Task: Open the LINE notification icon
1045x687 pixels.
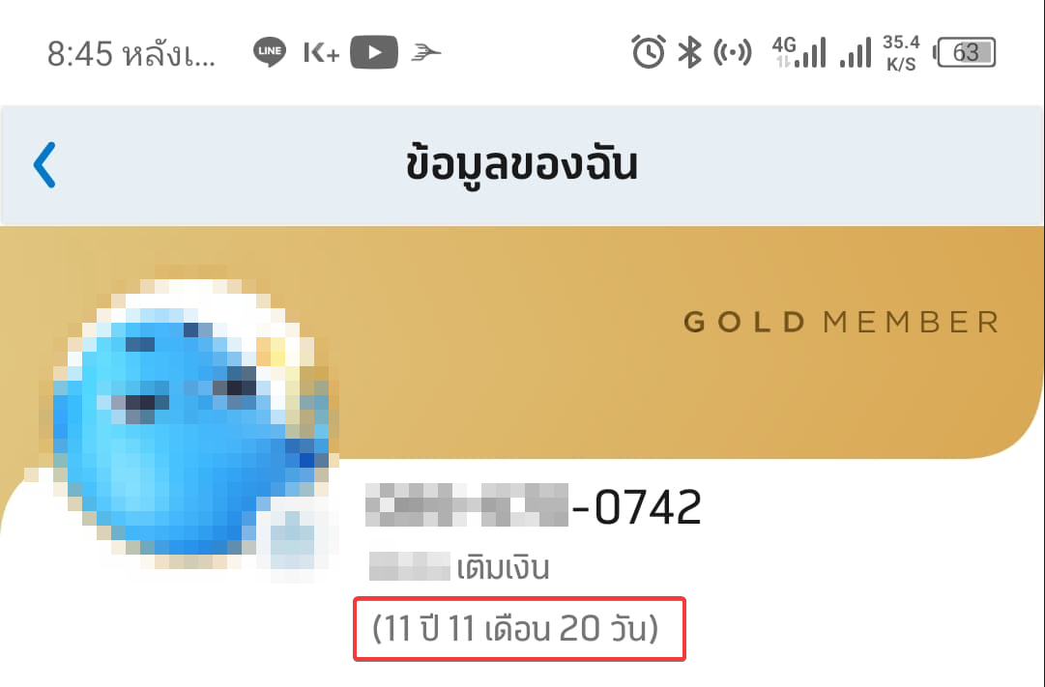Action: (x=270, y=52)
